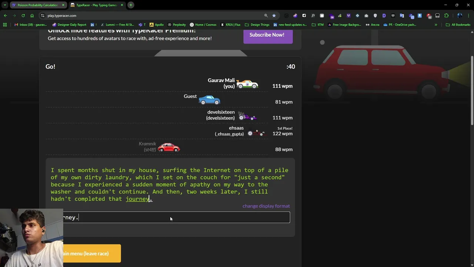Click the main menu (leave race) button
Viewport: 474px width, 267px height.
click(92, 254)
